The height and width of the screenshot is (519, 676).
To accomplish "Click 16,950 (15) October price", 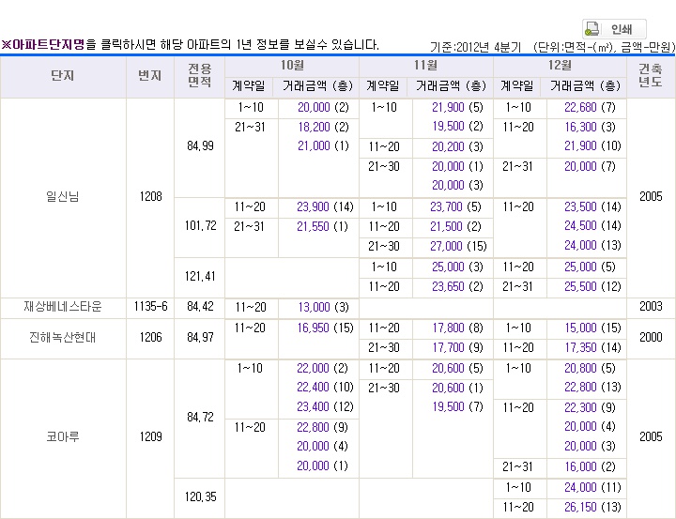I will 325,328.
